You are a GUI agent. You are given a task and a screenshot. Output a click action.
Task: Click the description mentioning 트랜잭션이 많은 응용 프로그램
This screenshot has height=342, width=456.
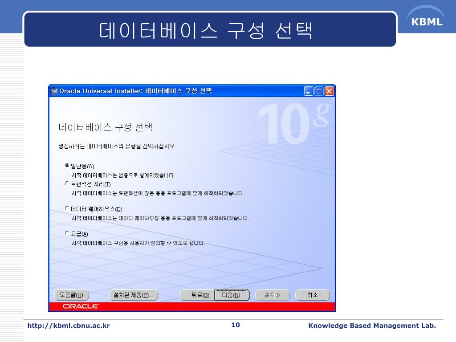(158, 193)
